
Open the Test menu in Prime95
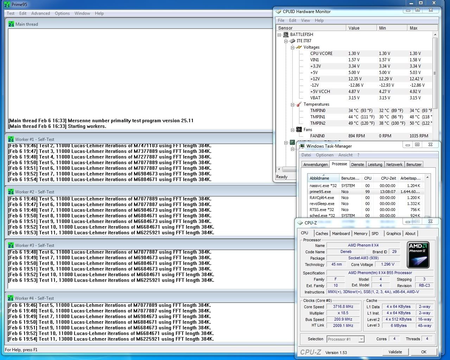11,13
